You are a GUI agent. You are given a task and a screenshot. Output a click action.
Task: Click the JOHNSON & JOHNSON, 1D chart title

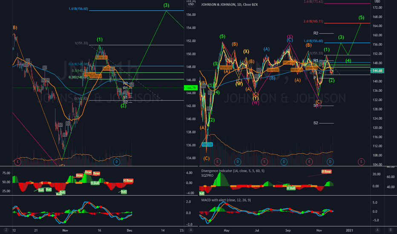229,5
